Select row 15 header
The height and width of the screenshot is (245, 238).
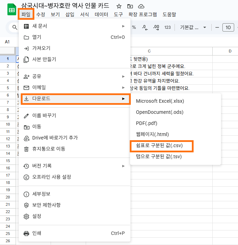[x=8, y=161]
